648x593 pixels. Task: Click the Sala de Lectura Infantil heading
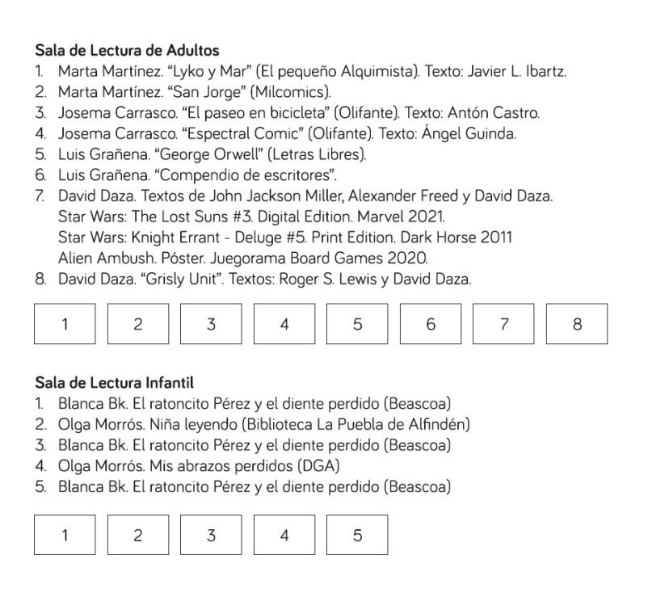coord(115,383)
